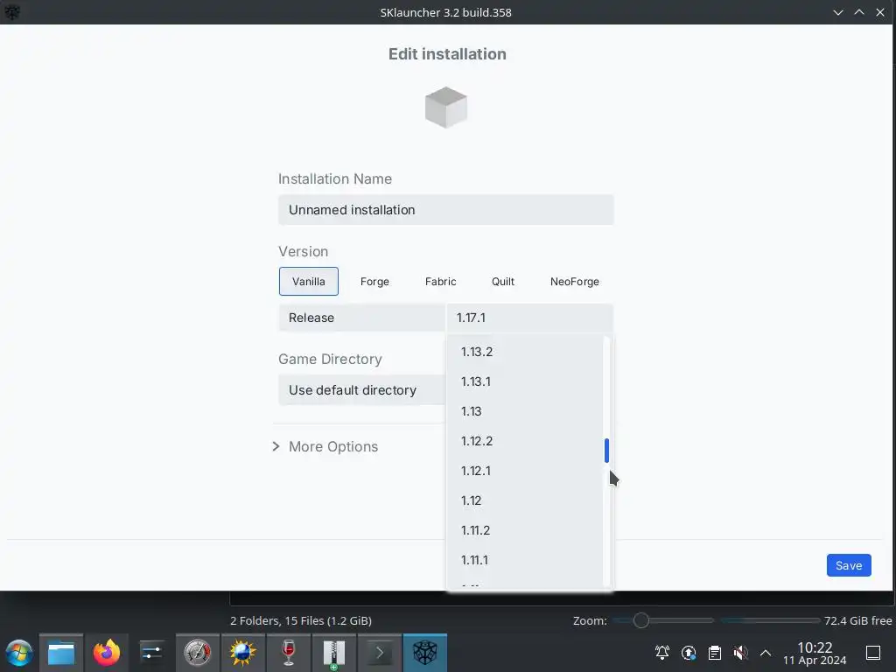Select the NeoForge version type

tap(575, 281)
